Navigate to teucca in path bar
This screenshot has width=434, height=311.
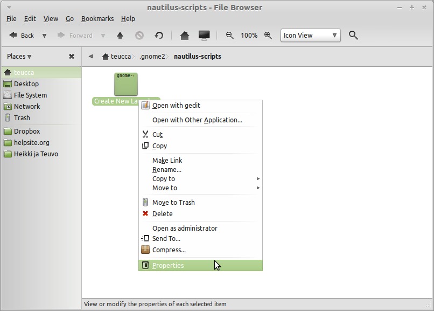pos(116,57)
